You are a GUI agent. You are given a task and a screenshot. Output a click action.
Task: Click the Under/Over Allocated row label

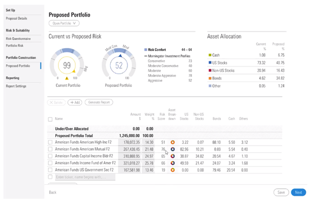71,129
